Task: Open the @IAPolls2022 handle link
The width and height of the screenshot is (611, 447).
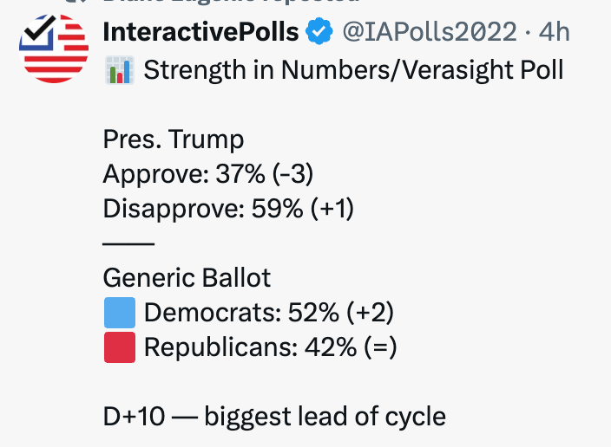Action: click(430, 33)
